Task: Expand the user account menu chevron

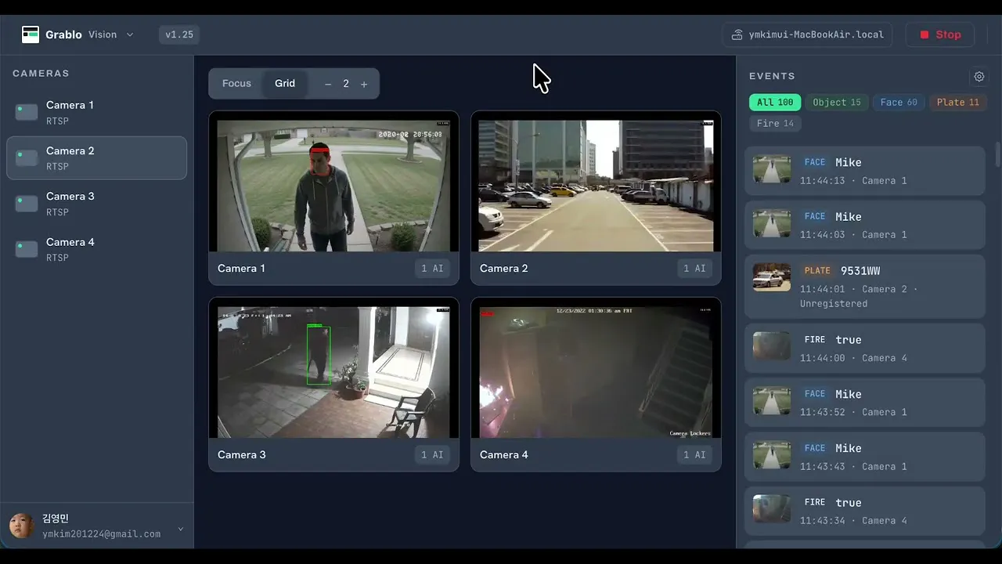Action: click(x=181, y=529)
